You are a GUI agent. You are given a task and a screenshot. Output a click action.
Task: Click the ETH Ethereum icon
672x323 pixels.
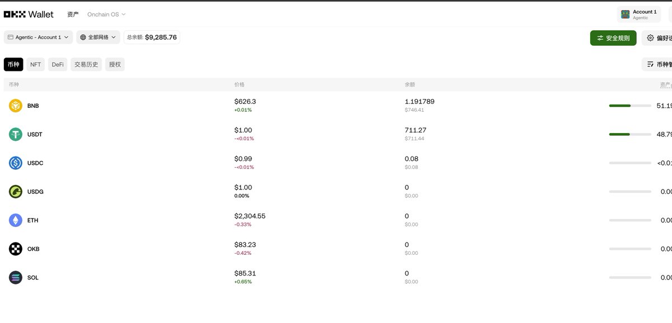pyautogui.click(x=16, y=220)
